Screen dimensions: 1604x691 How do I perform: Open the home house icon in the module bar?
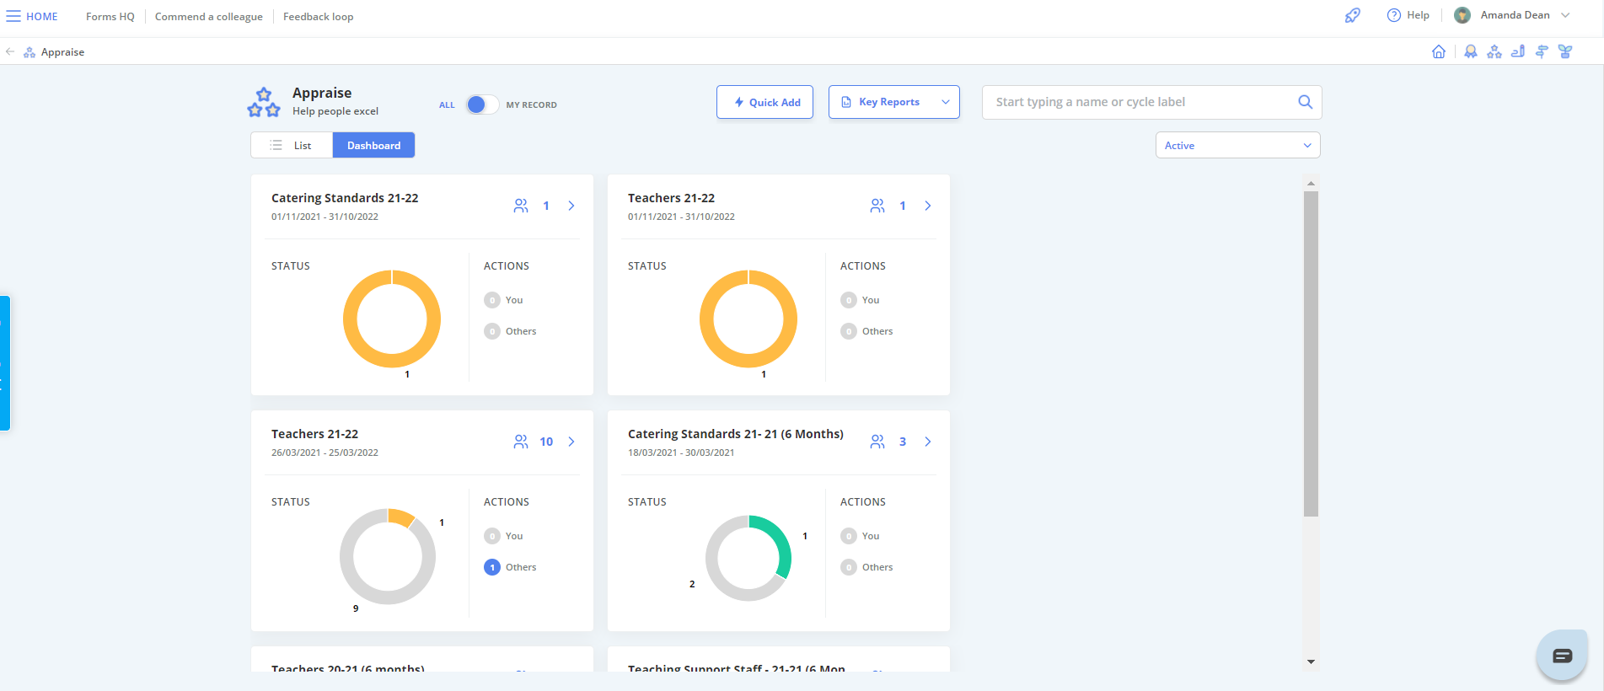coord(1439,51)
